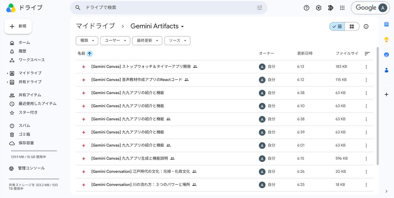This screenshot has height=198, width=394.
Task: Open Tasks in the side panel
Action: [x=386, y=54]
